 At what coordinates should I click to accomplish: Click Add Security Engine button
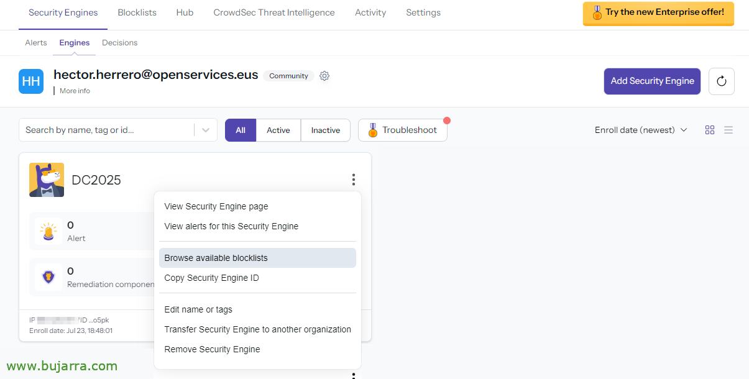pyautogui.click(x=653, y=81)
